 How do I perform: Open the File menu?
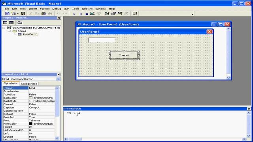pyautogui.click(x=7, y=9)
